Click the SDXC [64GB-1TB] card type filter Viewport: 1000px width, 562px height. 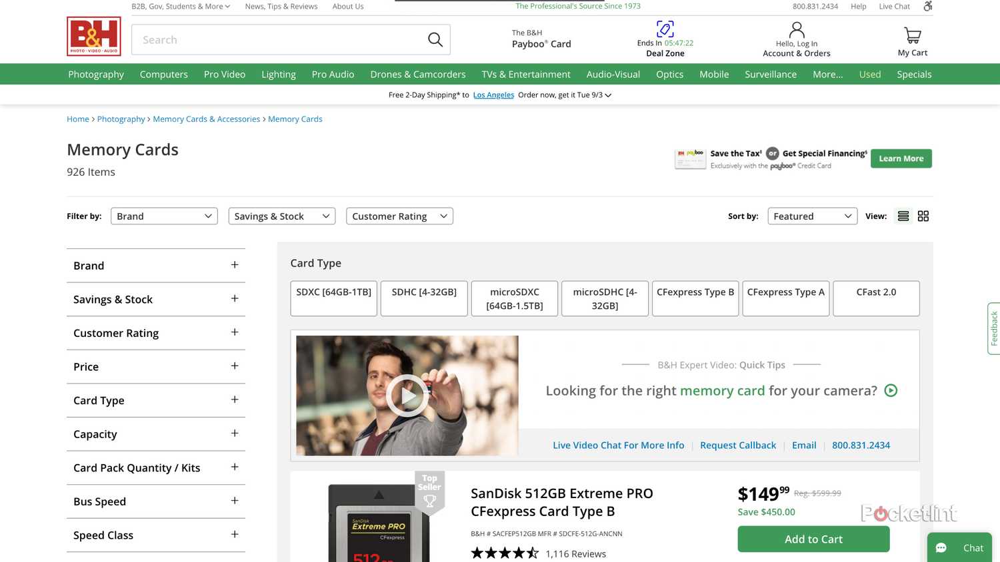point(333,298)
